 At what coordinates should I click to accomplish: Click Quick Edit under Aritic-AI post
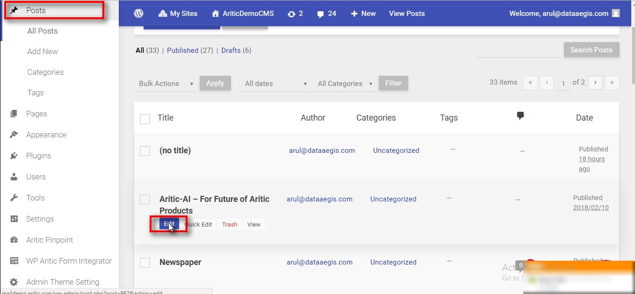pyautogui.click(x=198, y=224)
